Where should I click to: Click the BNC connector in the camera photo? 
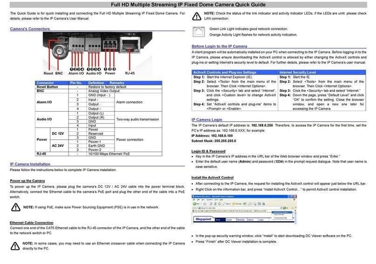point(58,51)
